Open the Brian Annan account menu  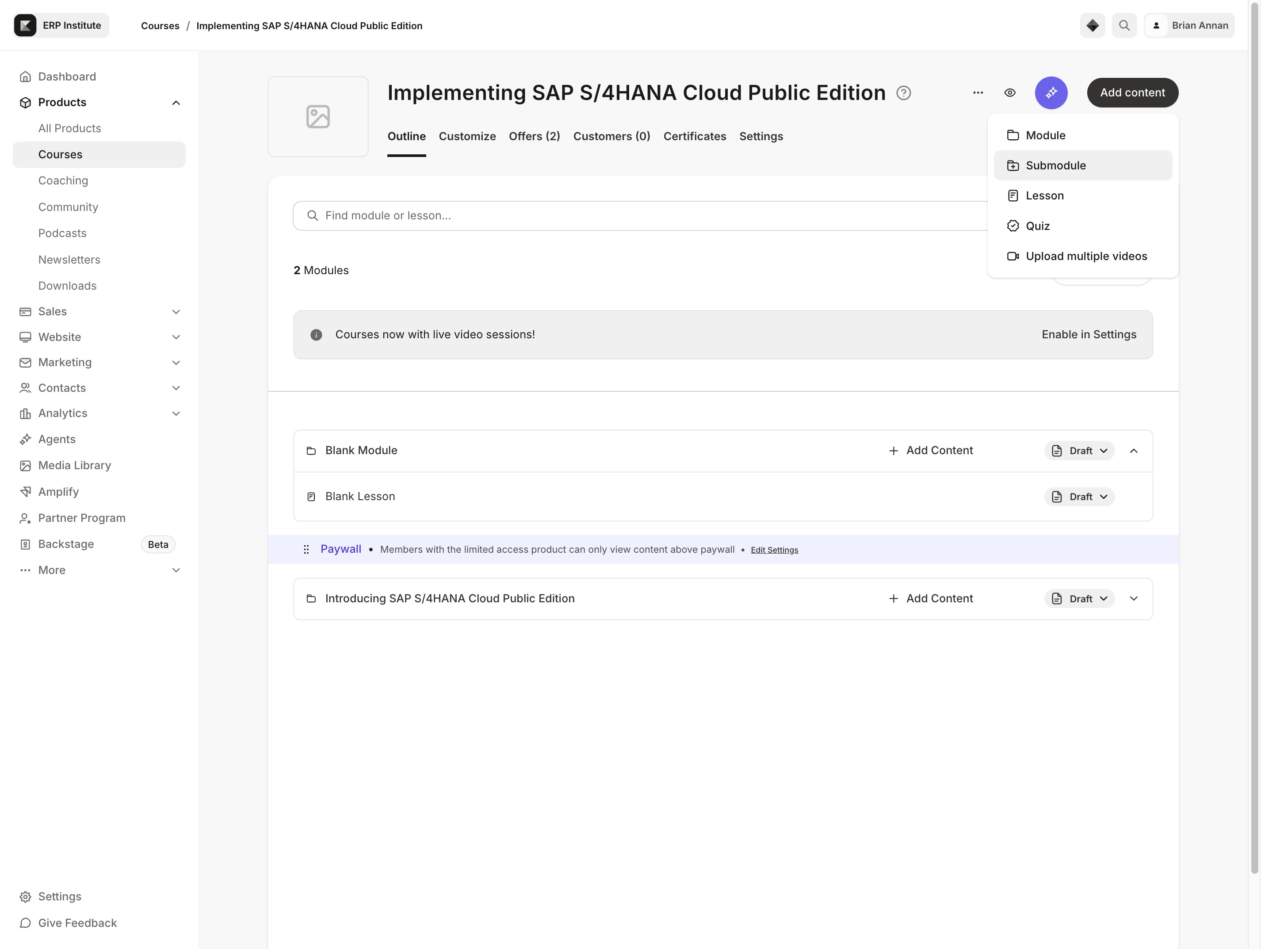point(1189,25)
